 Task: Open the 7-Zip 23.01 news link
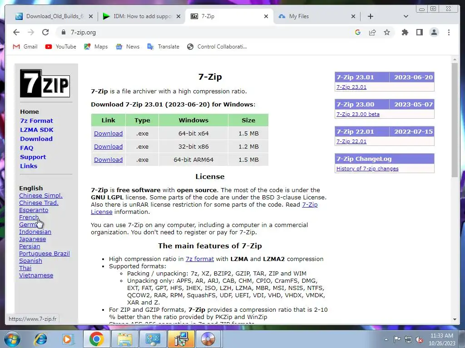pyautogui.click(x=351, y=87)
